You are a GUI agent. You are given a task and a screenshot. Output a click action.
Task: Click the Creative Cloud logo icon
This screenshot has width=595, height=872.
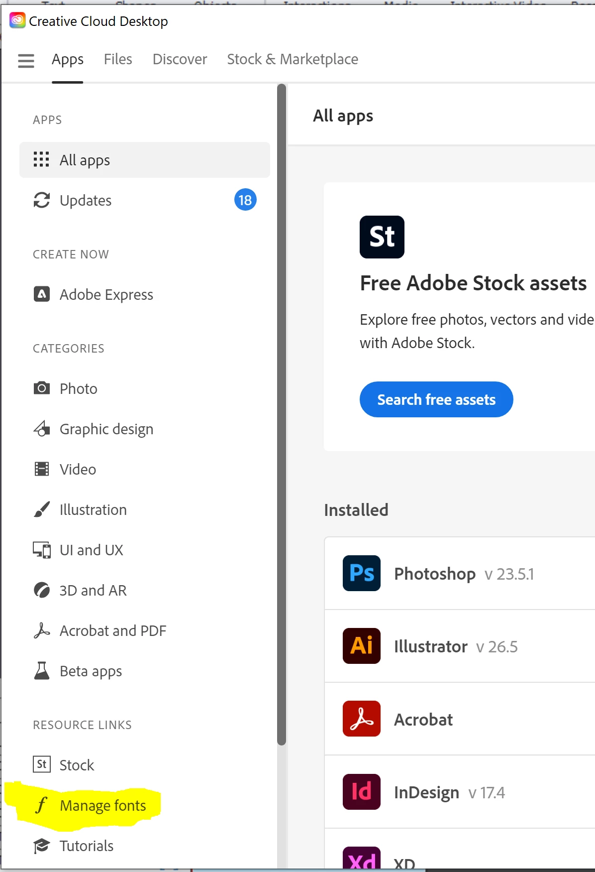point(17,20)
